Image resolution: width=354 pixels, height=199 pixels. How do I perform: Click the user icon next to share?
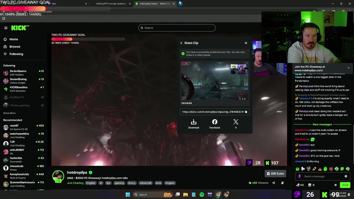(282, 183)
